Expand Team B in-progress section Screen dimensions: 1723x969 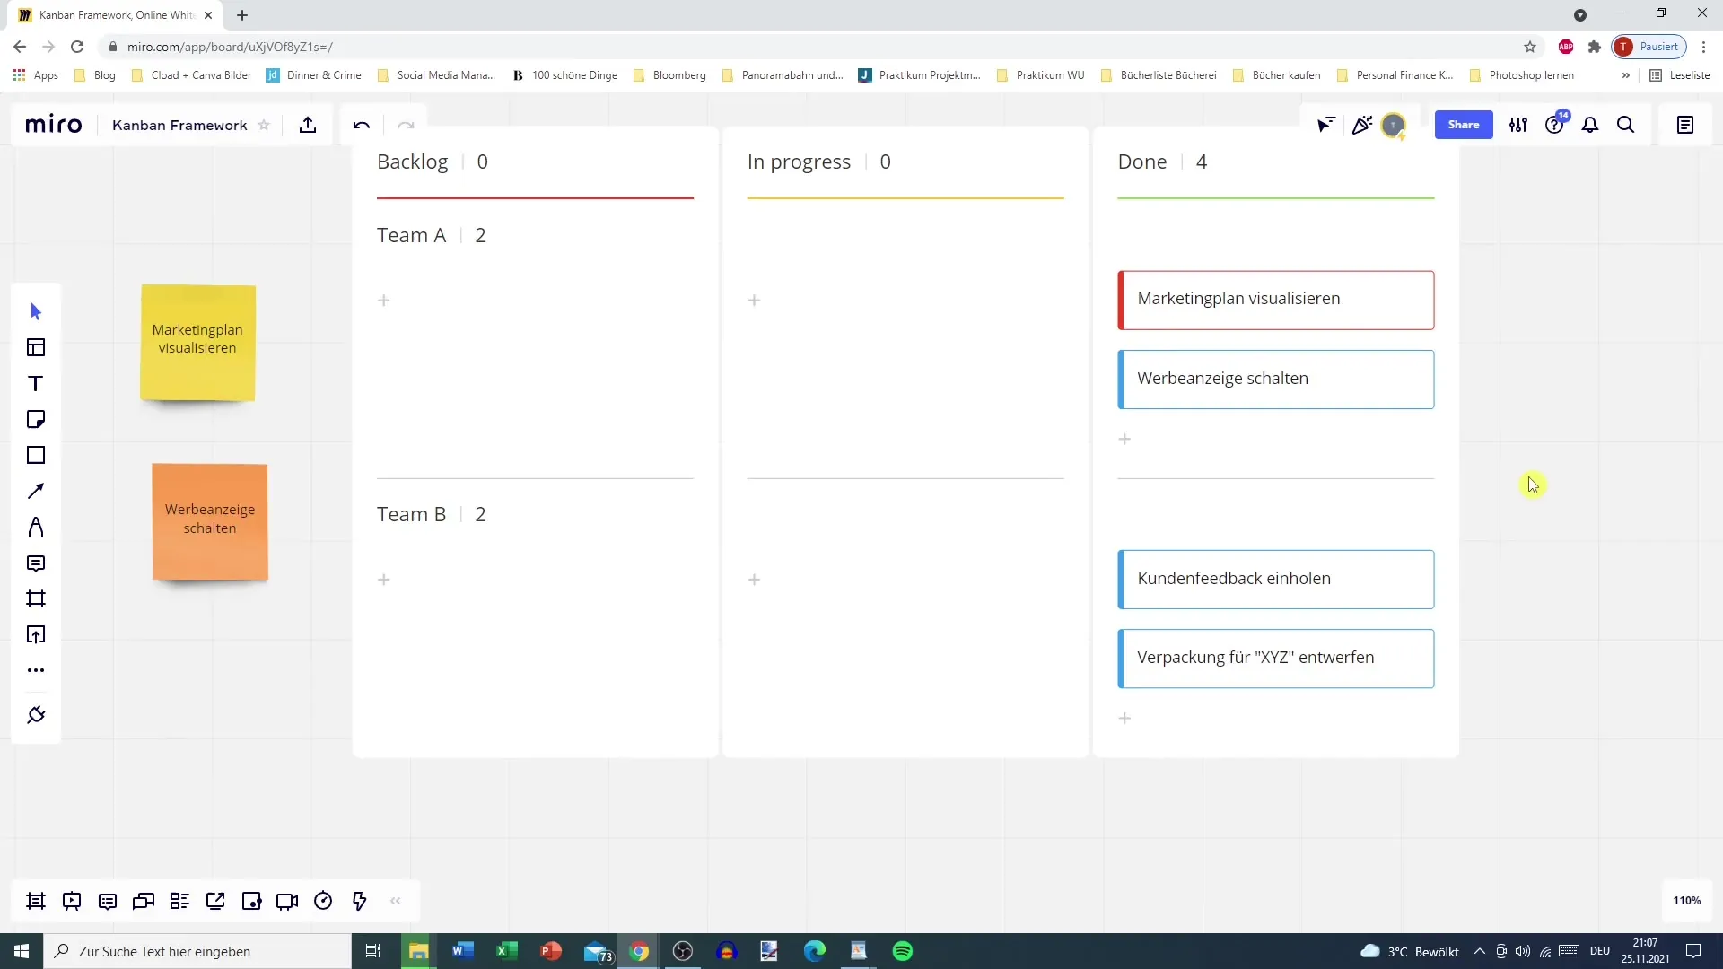point(755,580)
